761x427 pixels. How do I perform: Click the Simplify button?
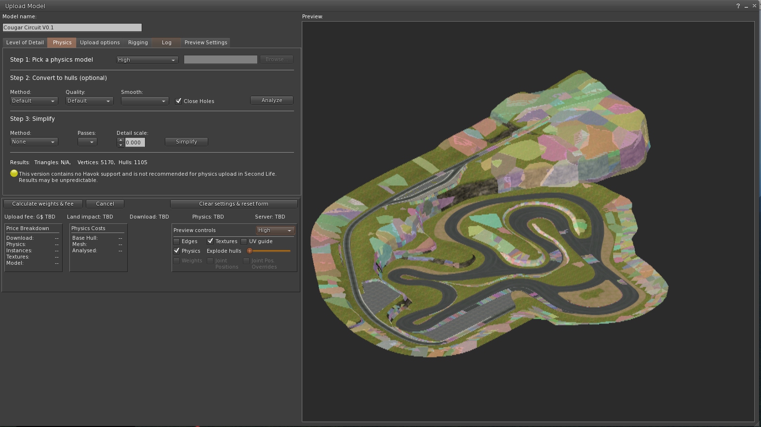click(x=187, y=142)
